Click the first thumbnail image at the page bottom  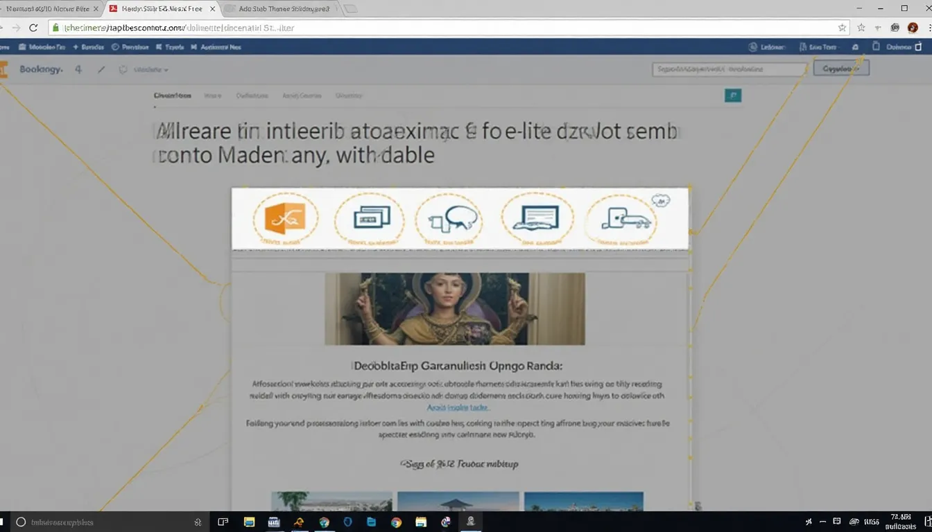pyautogui.click(x=331, y=502)
